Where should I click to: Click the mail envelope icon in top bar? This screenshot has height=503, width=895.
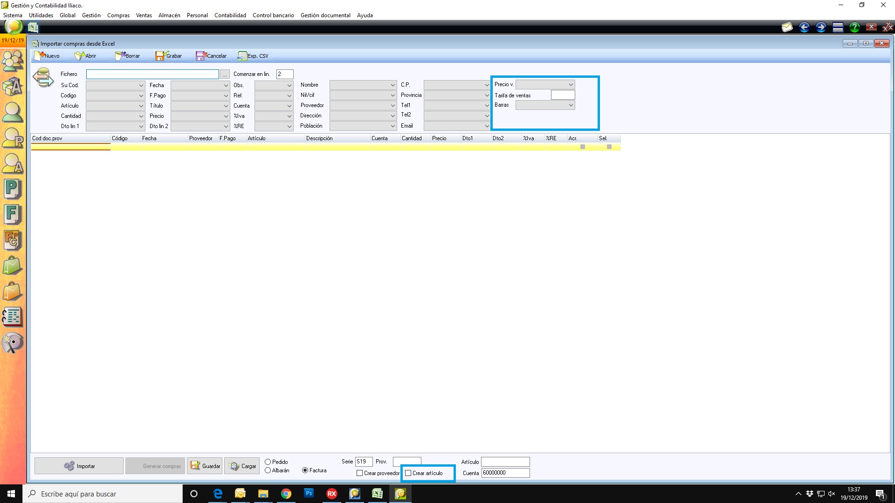[787, 27]
